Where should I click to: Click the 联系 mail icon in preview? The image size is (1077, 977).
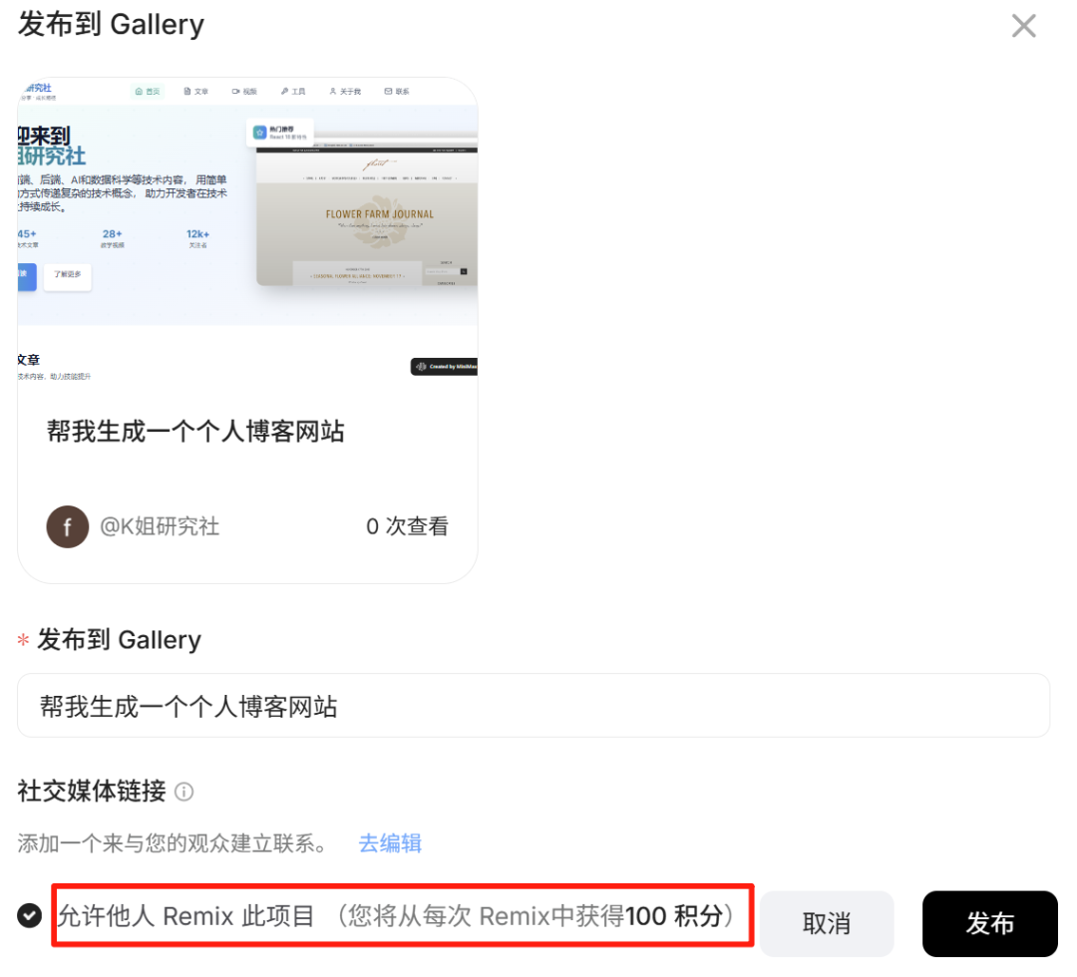coord(388,92)
